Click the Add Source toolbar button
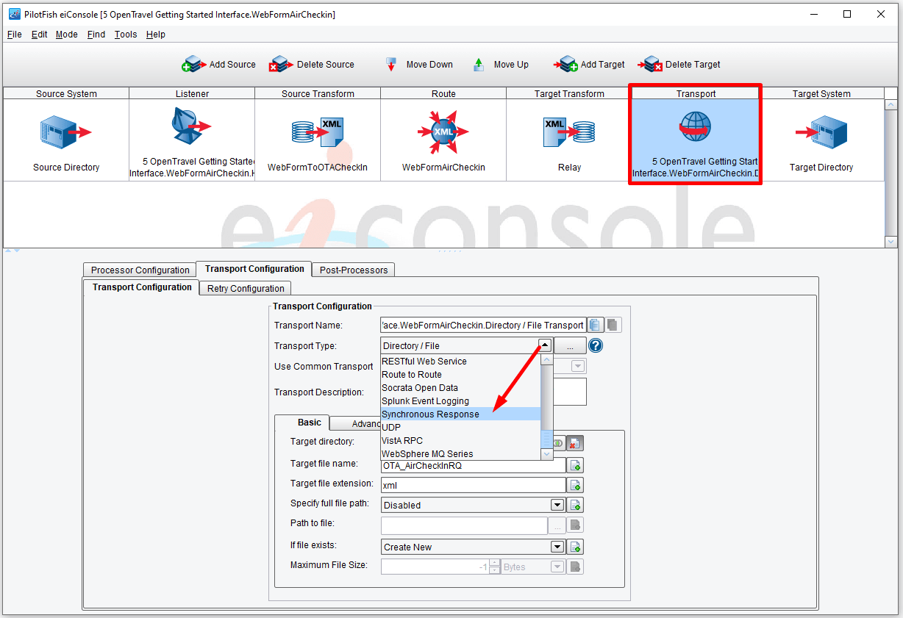Screen dimensions: 903x618 point(219,65)
